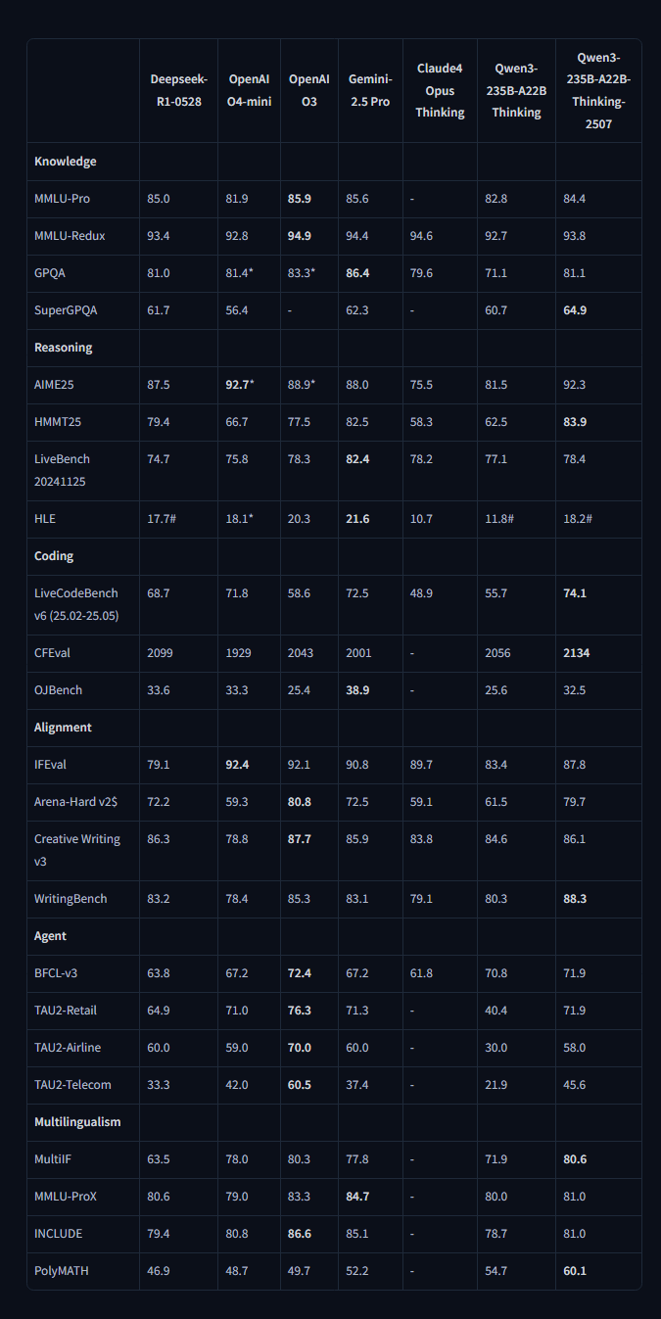
Task: Click the BFCL-v3 row label
Action: click(x=56, y=973)
